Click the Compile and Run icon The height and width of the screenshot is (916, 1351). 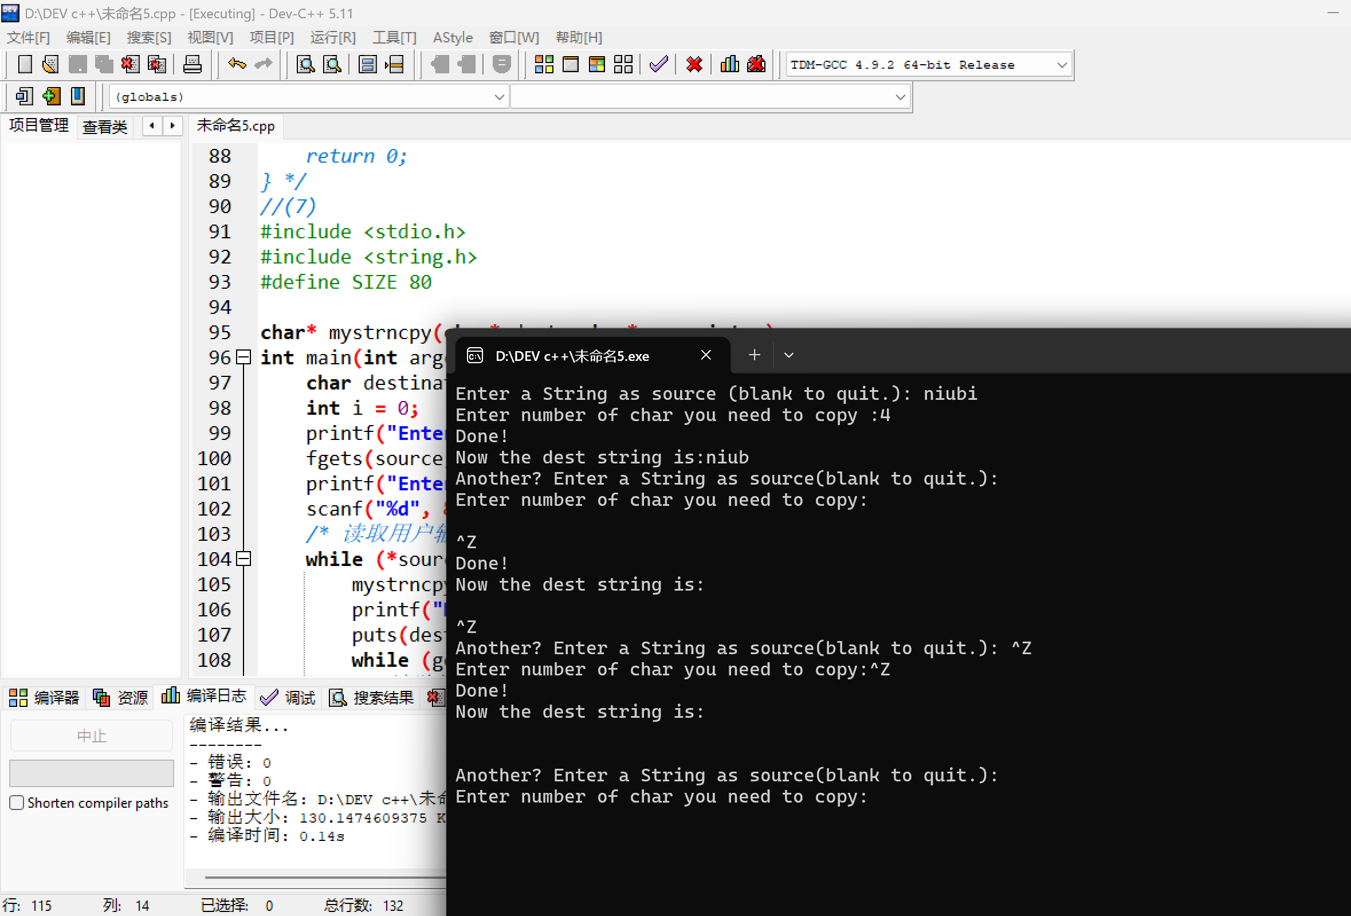coord(596,65)
